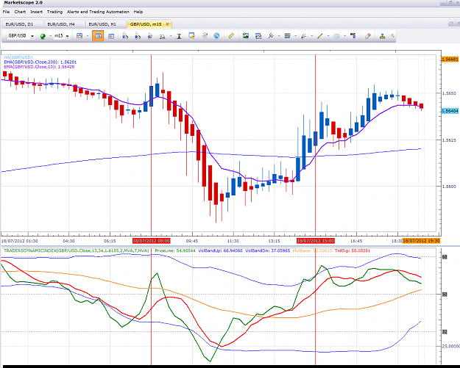Click the 1.5625 price axis label

point(449,140)
